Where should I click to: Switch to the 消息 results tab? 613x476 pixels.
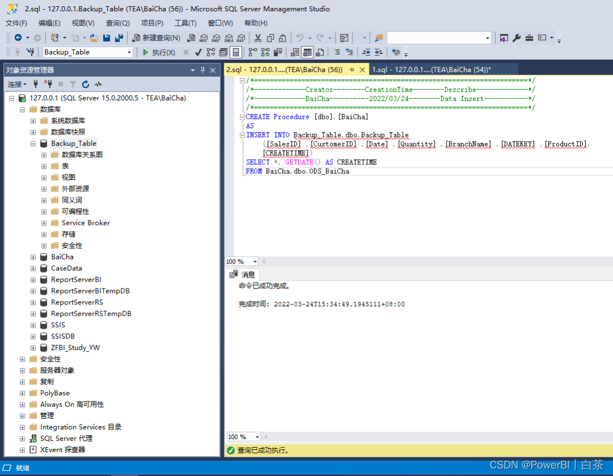(242, 274)
